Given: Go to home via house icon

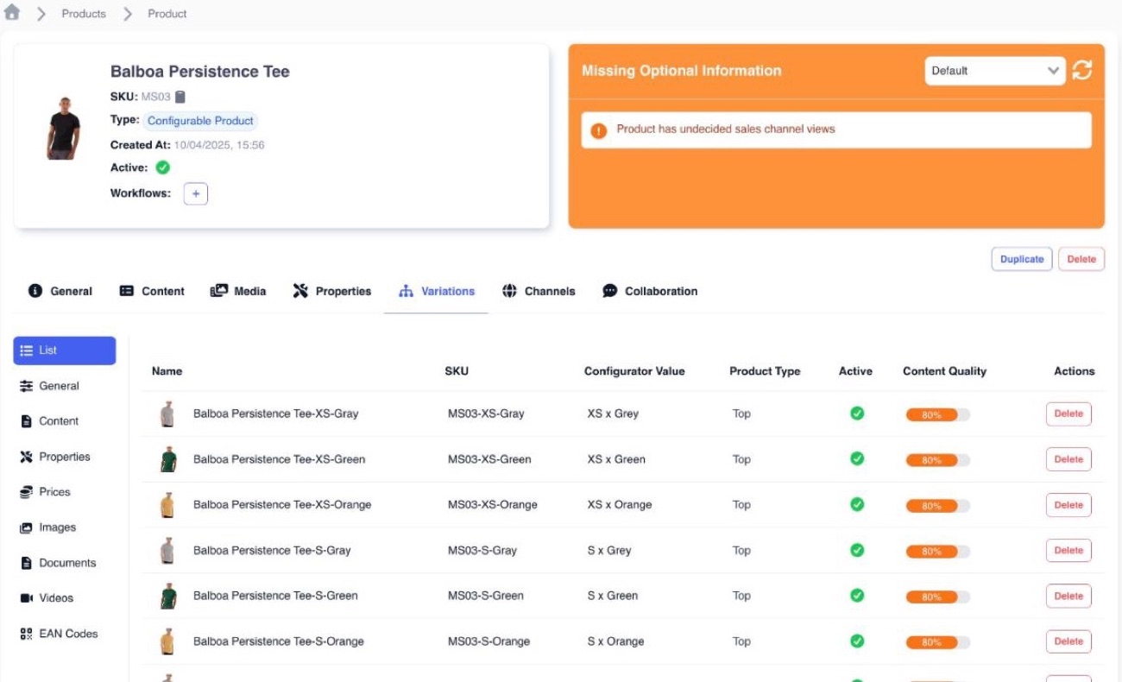Looking at the screenshot, I should [x=12, y=13].
